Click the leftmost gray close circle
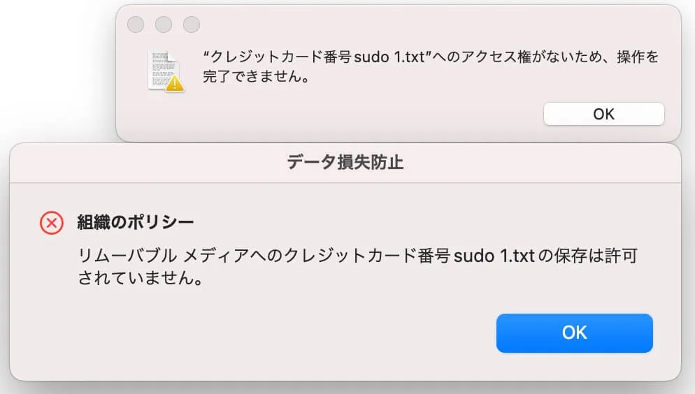 [x=136, y=24]
